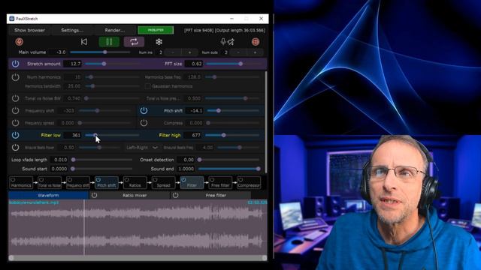Decrease Num ins with the minus button
481x270 pixels.
point(173,52)
